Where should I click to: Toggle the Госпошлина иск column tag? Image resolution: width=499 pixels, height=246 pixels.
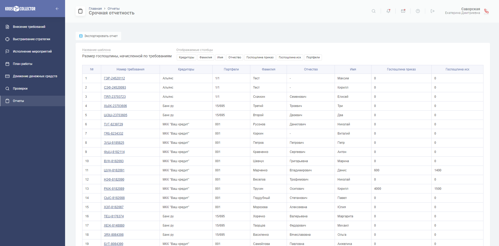point(290,57)
